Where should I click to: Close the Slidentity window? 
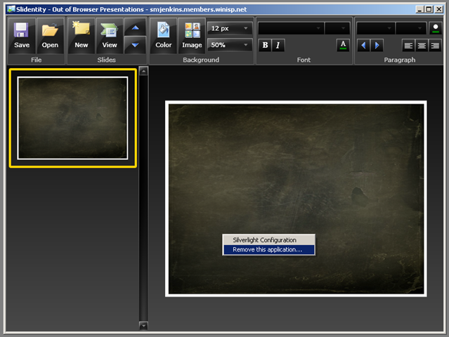point(438,9)
